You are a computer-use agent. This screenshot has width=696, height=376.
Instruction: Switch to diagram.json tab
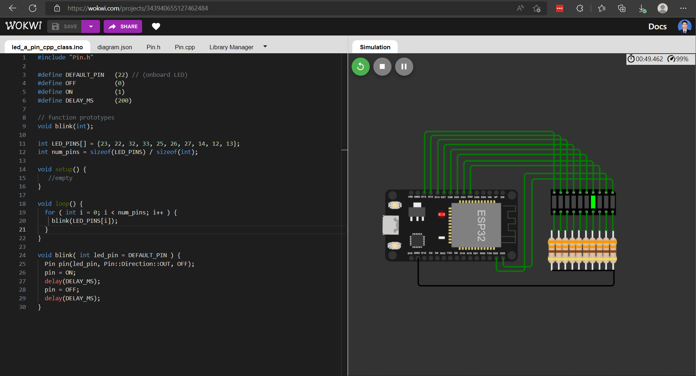coord(115,47)
